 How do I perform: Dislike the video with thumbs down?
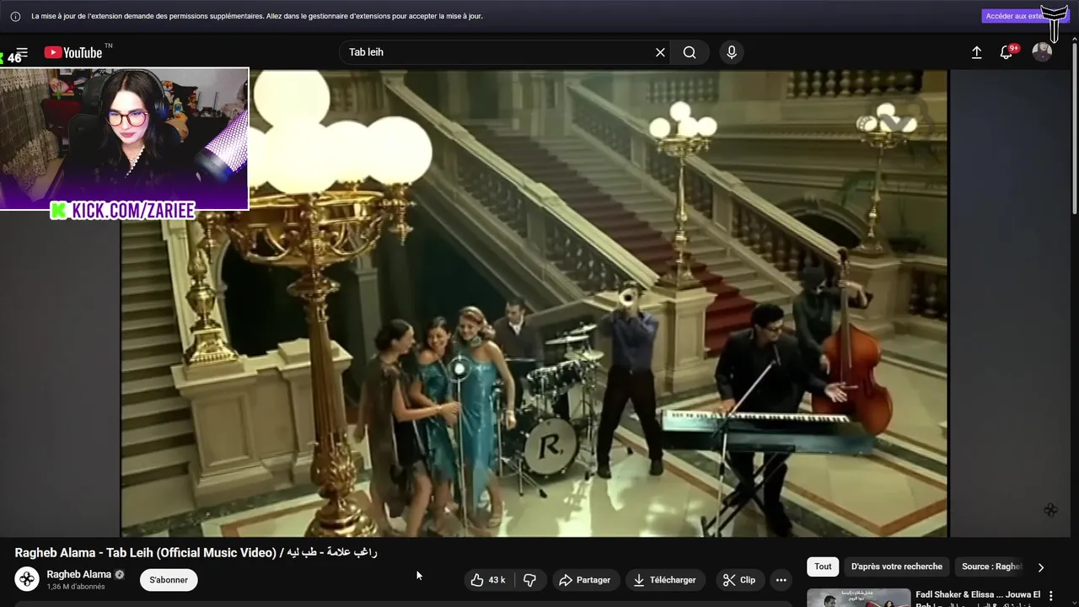529,580
